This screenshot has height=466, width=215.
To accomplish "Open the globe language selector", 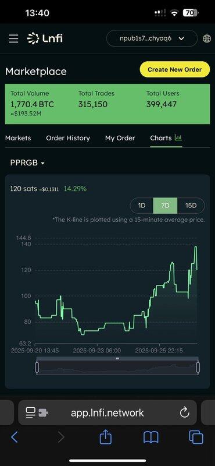I will coord(207,38).
